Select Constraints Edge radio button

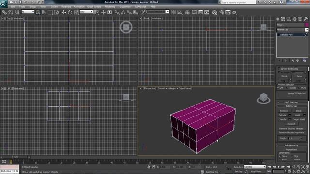click(292, 156)
